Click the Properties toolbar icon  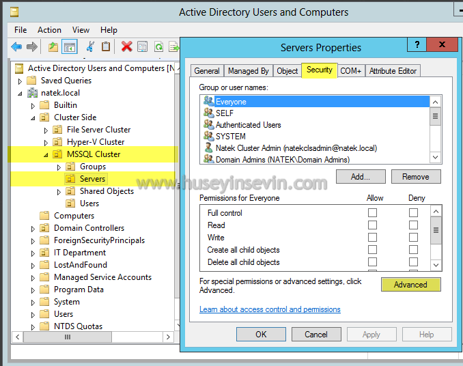pyautogui.click(x=142, y=46)
